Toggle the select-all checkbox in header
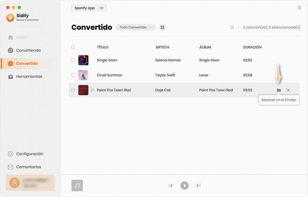 (73, 47)
